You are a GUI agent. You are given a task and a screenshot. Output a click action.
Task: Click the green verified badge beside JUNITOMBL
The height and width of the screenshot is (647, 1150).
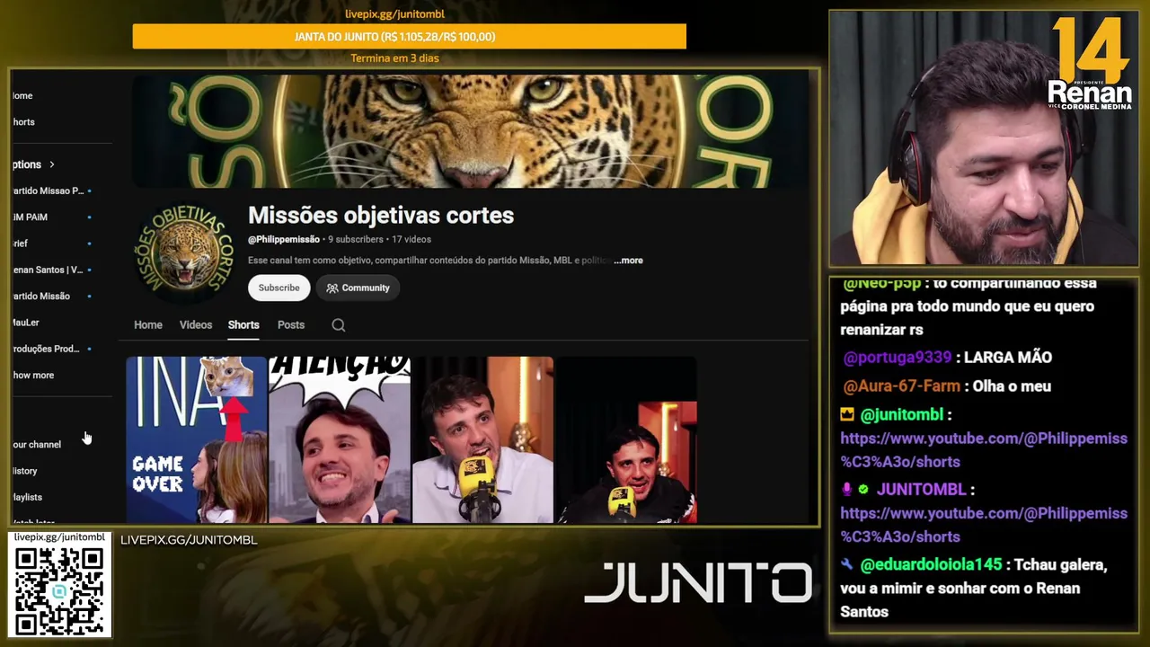(863, 490)
